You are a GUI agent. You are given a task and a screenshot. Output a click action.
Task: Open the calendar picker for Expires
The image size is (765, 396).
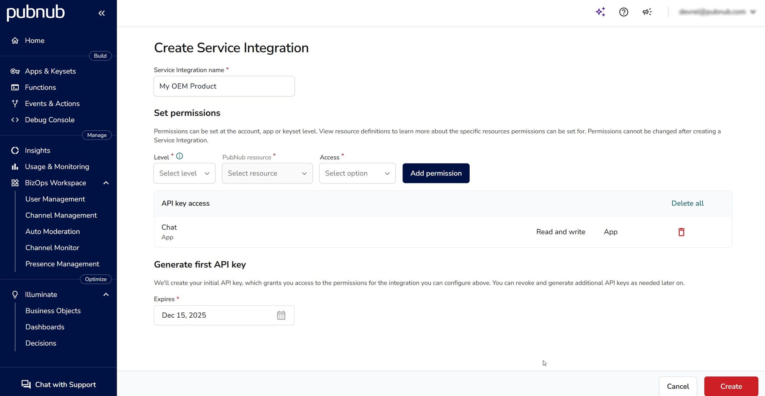[x=281, y=315]
